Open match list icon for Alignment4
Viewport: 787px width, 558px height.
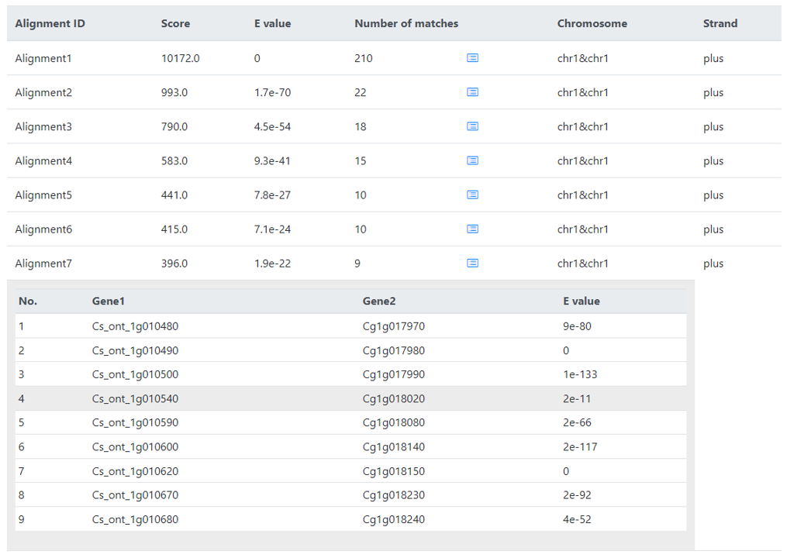coord(472,160)
